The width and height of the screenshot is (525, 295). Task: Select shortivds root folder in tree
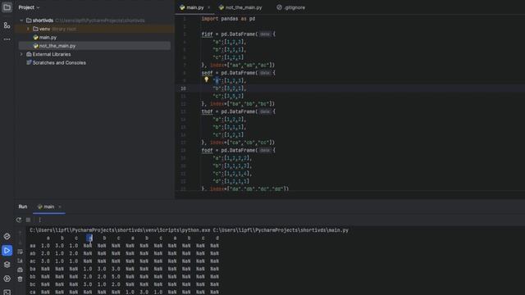tap(43, 20)
